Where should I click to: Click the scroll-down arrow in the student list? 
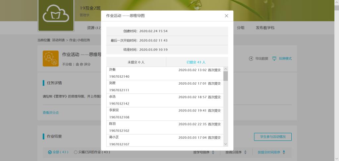[226, 144]
